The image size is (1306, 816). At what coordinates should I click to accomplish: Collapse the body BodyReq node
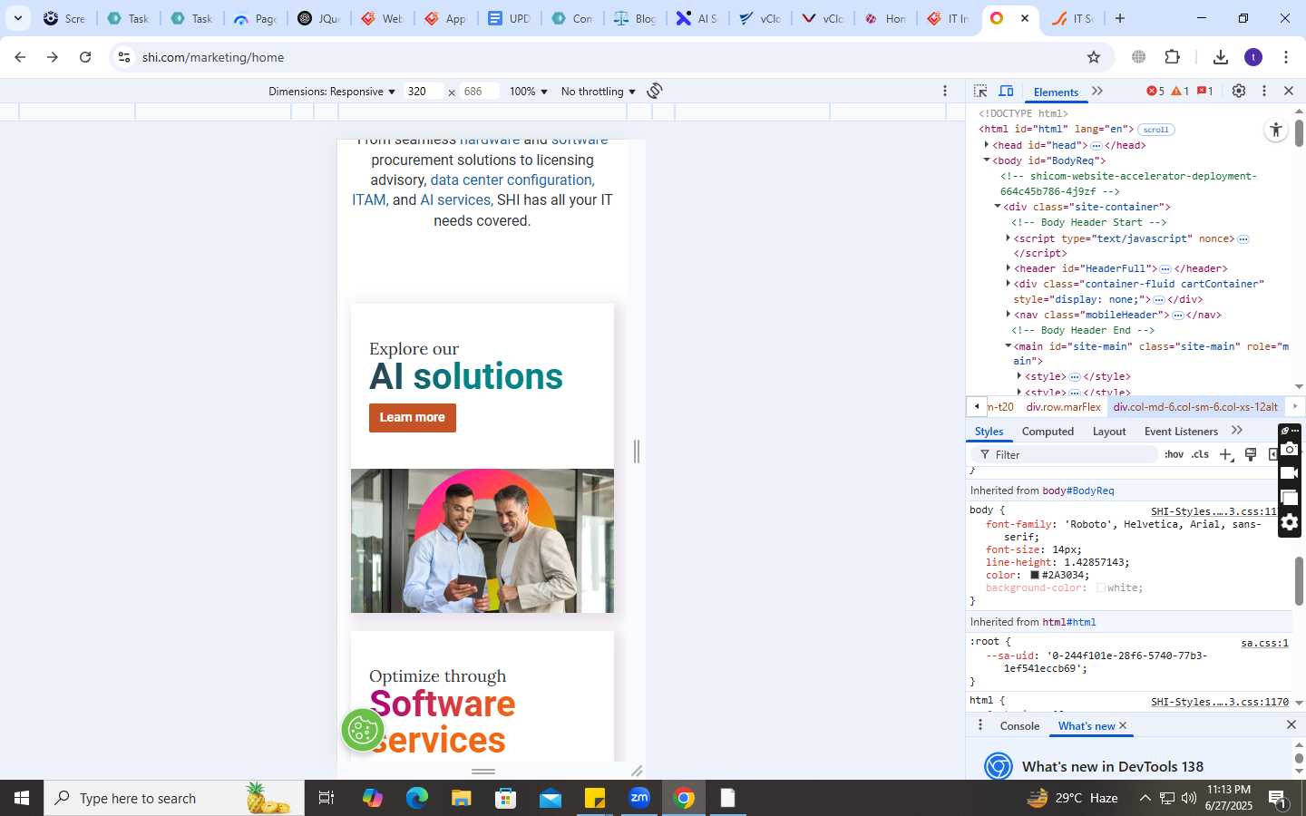987,160
